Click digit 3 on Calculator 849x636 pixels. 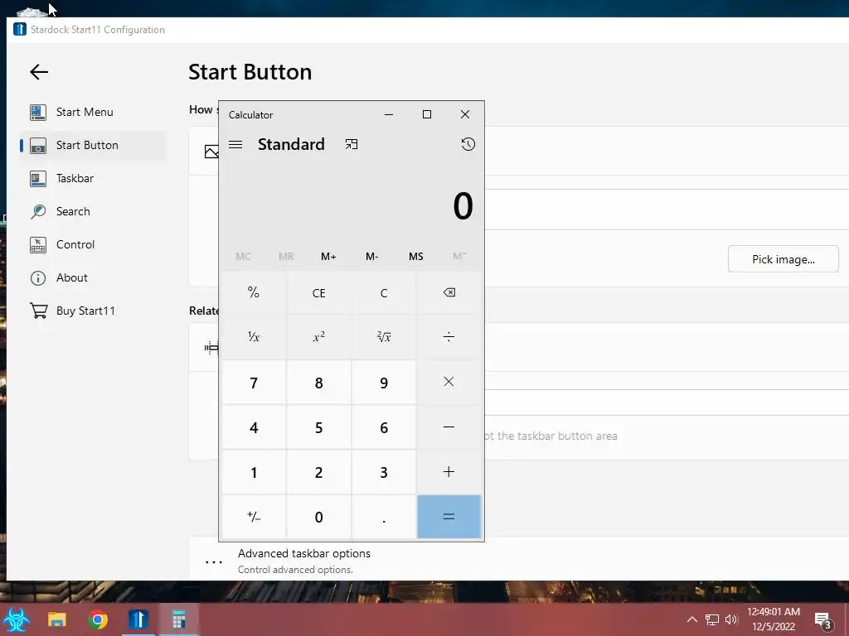point(384,472)
